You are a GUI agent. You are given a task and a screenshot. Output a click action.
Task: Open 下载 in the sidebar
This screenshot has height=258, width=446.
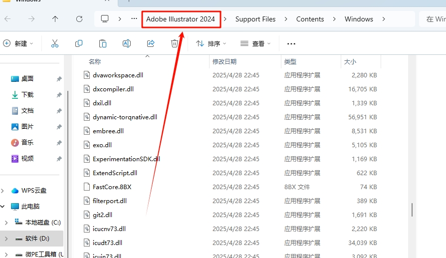coord(27,95)
